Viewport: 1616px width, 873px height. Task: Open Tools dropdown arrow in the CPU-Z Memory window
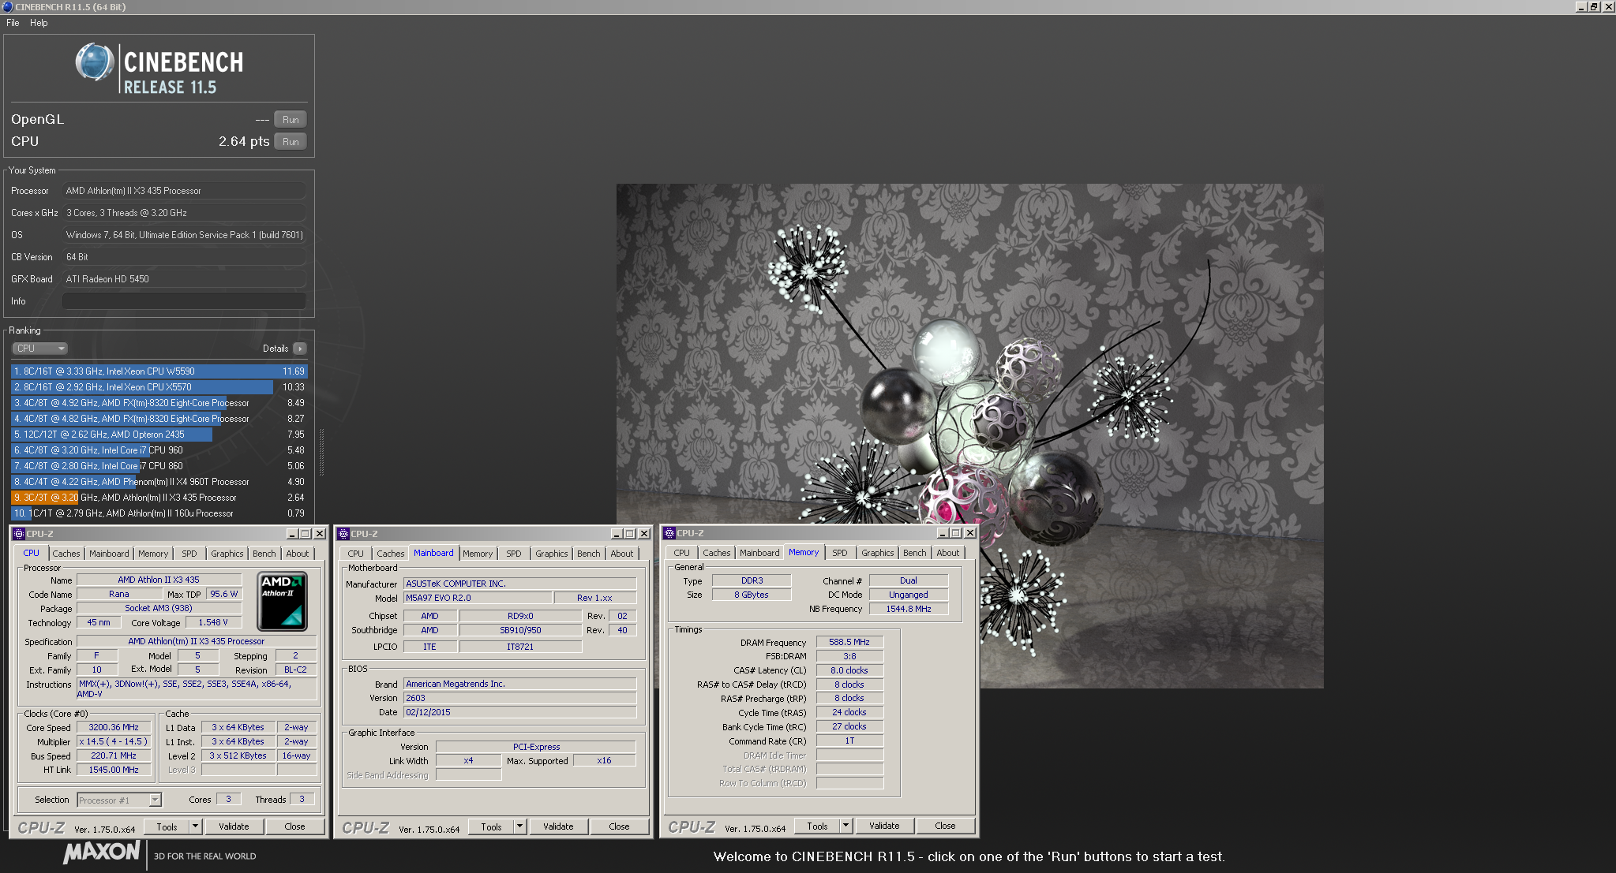tap(846, 826)
